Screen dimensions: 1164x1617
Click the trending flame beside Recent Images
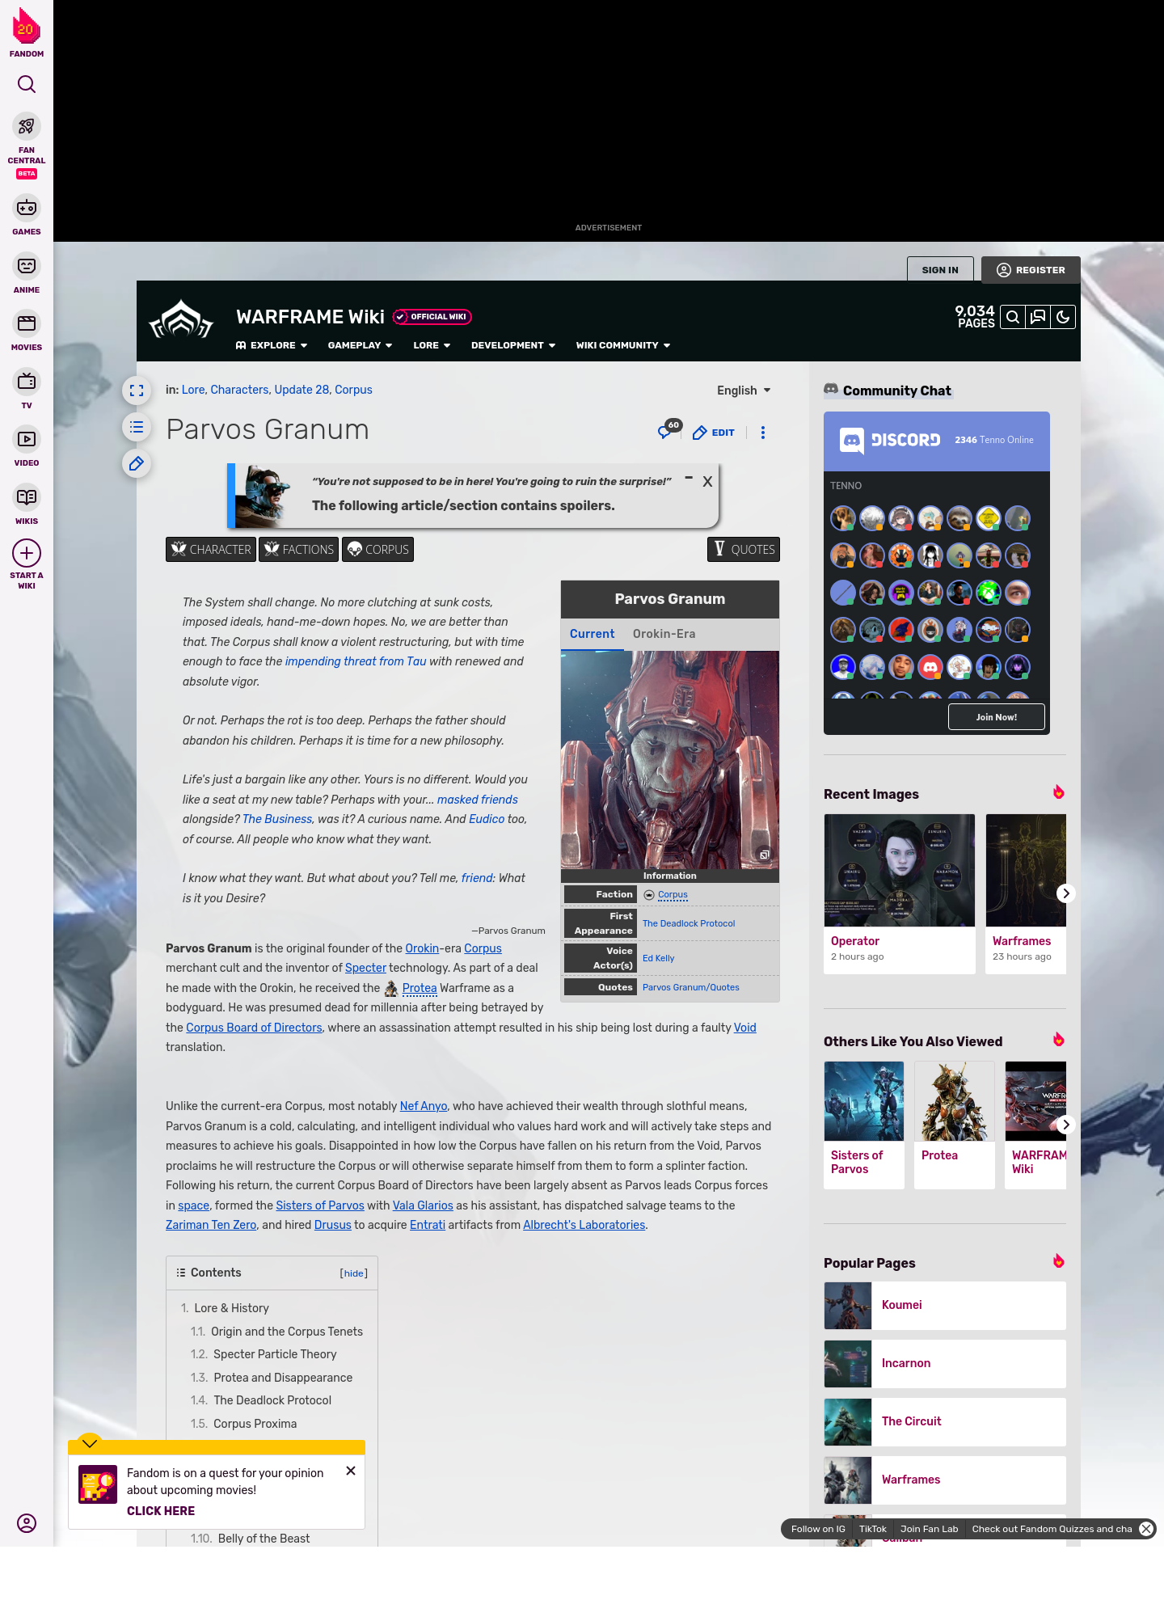(1058, 792)
